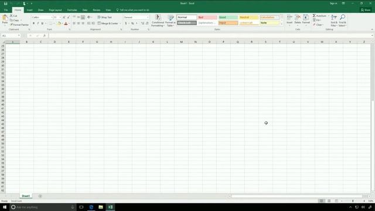The image size is (375, 211).
Task: Toggle Align Right
Action: [x=83, y=23]
